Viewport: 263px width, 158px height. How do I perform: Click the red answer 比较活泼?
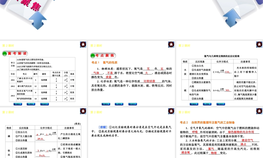coord(149,81)
